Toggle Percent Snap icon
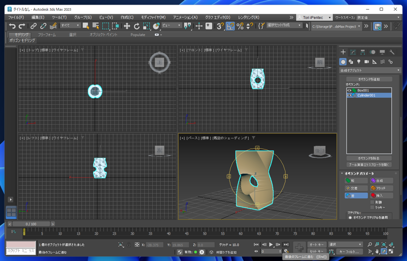Image resolution: width=407 pixels, height=261 pixels. [x=240, y=26]
